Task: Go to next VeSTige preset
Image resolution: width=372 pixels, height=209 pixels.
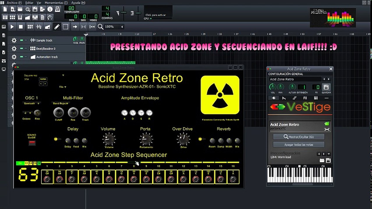Action: pos(324,154)
